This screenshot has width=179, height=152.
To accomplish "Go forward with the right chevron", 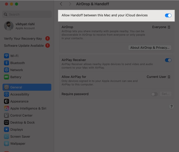I will click(70, 4).
